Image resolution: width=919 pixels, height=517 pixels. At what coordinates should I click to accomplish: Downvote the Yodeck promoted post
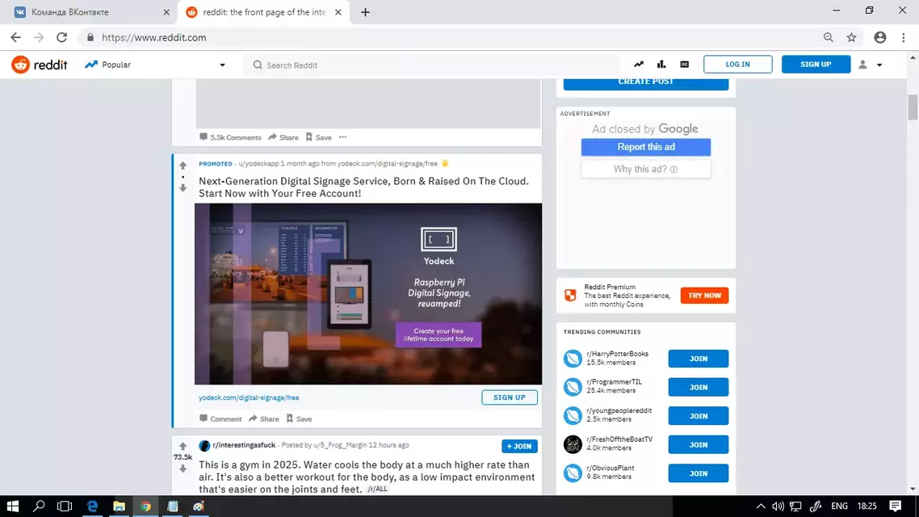[183, 188]
